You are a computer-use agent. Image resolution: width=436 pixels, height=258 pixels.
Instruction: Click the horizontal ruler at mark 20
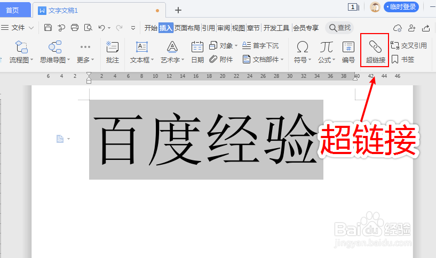click(x=223, y=76)
